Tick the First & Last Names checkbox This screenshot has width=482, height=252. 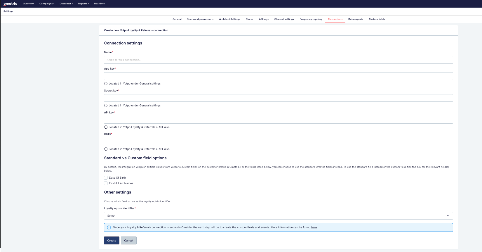click(x=106, y=183)
